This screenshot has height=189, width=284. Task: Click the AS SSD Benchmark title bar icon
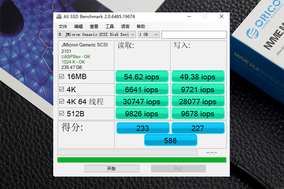point(59,16)
